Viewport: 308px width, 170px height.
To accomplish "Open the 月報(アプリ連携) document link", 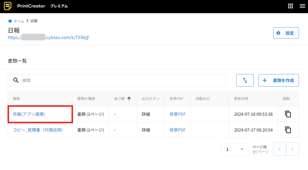I will pos(29,114).
